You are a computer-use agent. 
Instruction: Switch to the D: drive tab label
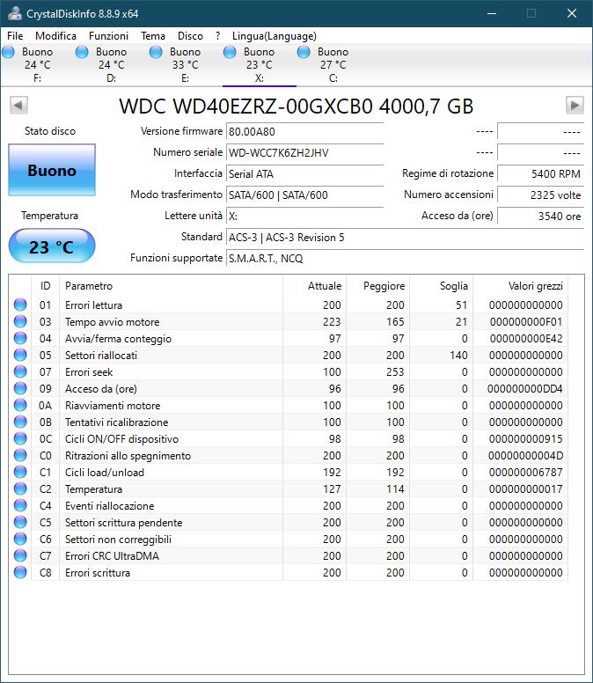click(x=112, y=78)
